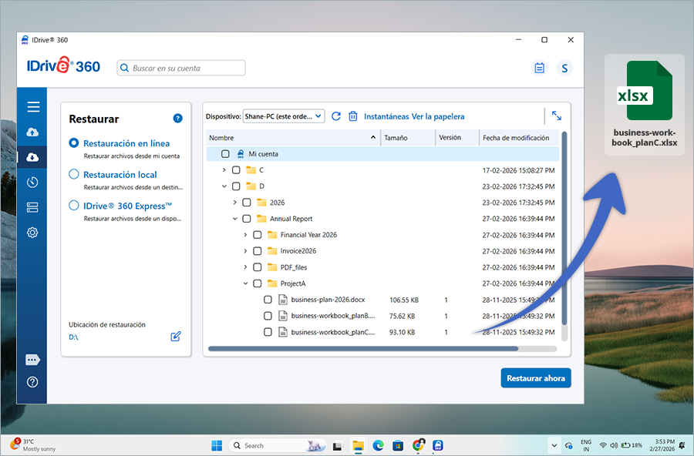Expand the C drive folder
This screenshot has width=694, height=456.
coord(224,170)
